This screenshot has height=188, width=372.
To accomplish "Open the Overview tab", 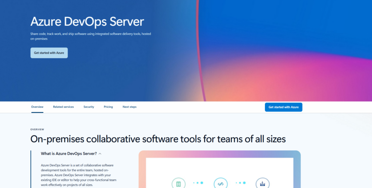I will (x=37, y=107).
